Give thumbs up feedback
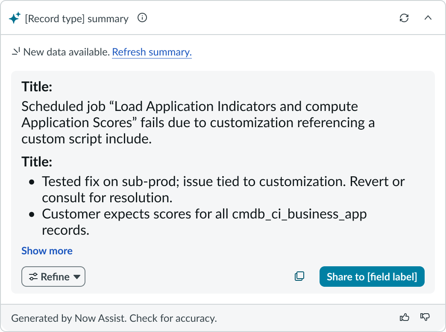This screenshot has width=446, height=332. point(404,317)
